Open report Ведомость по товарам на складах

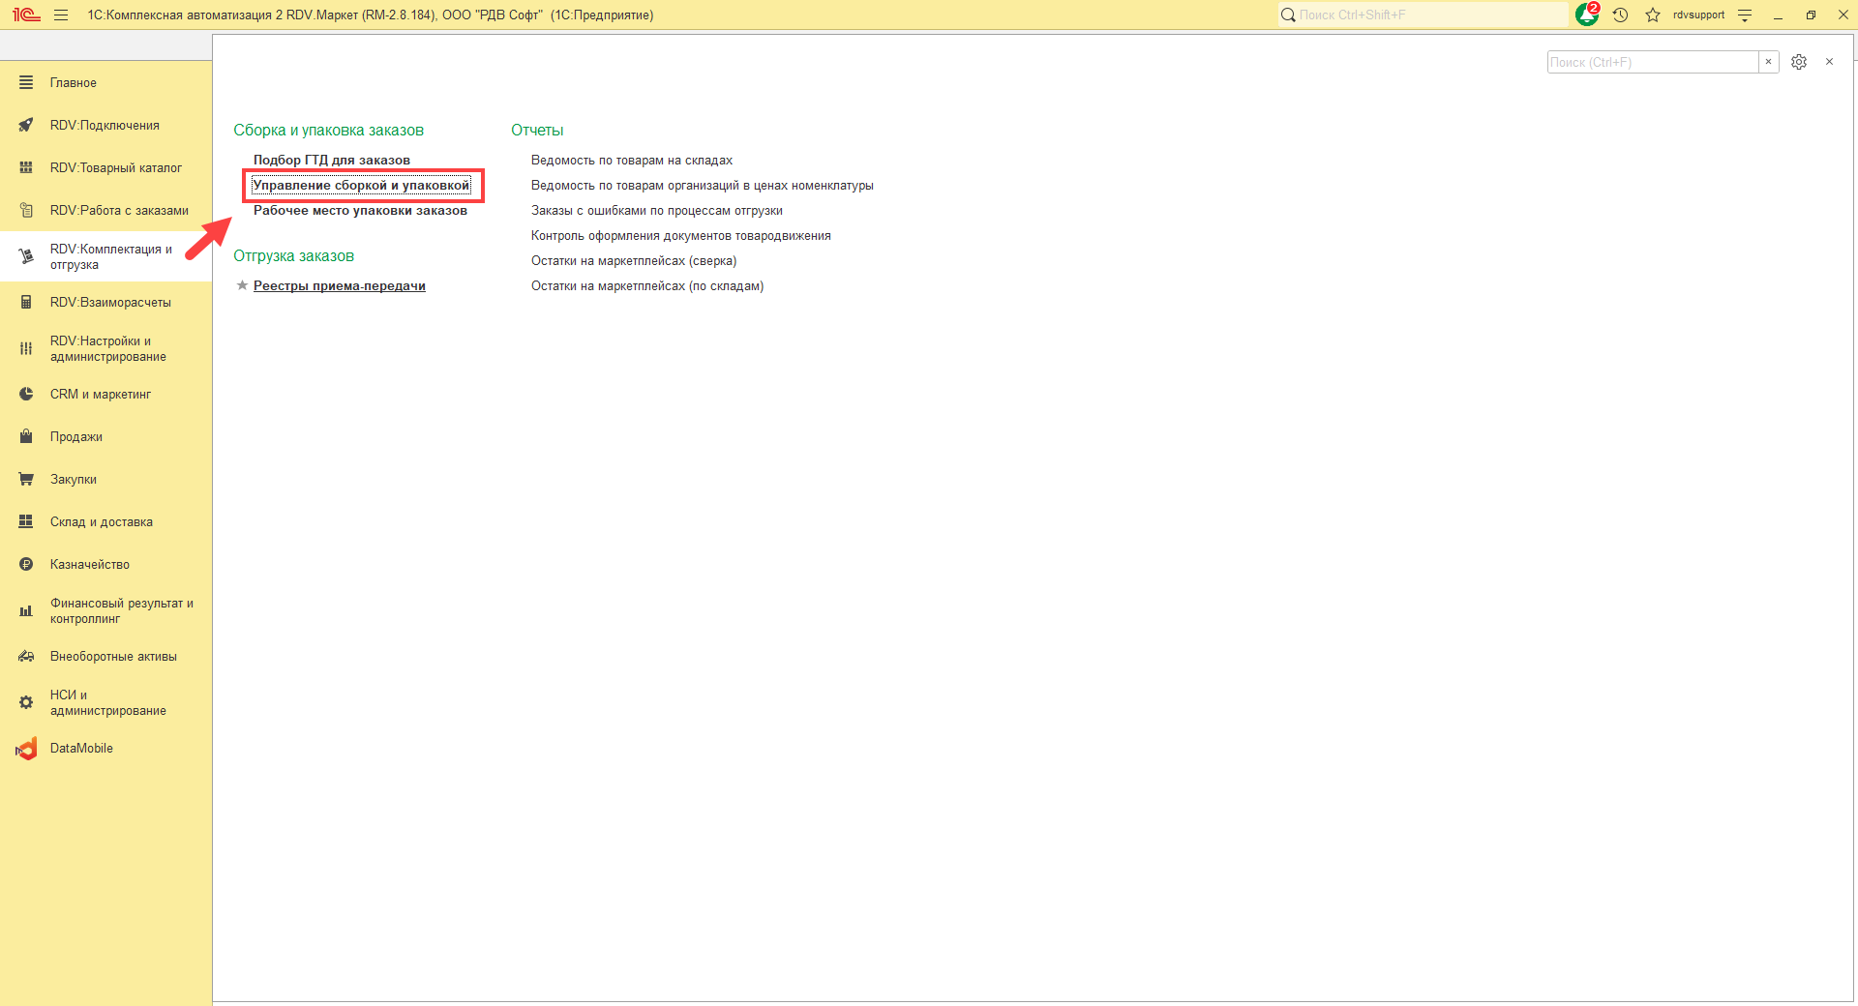coord(632,161)
